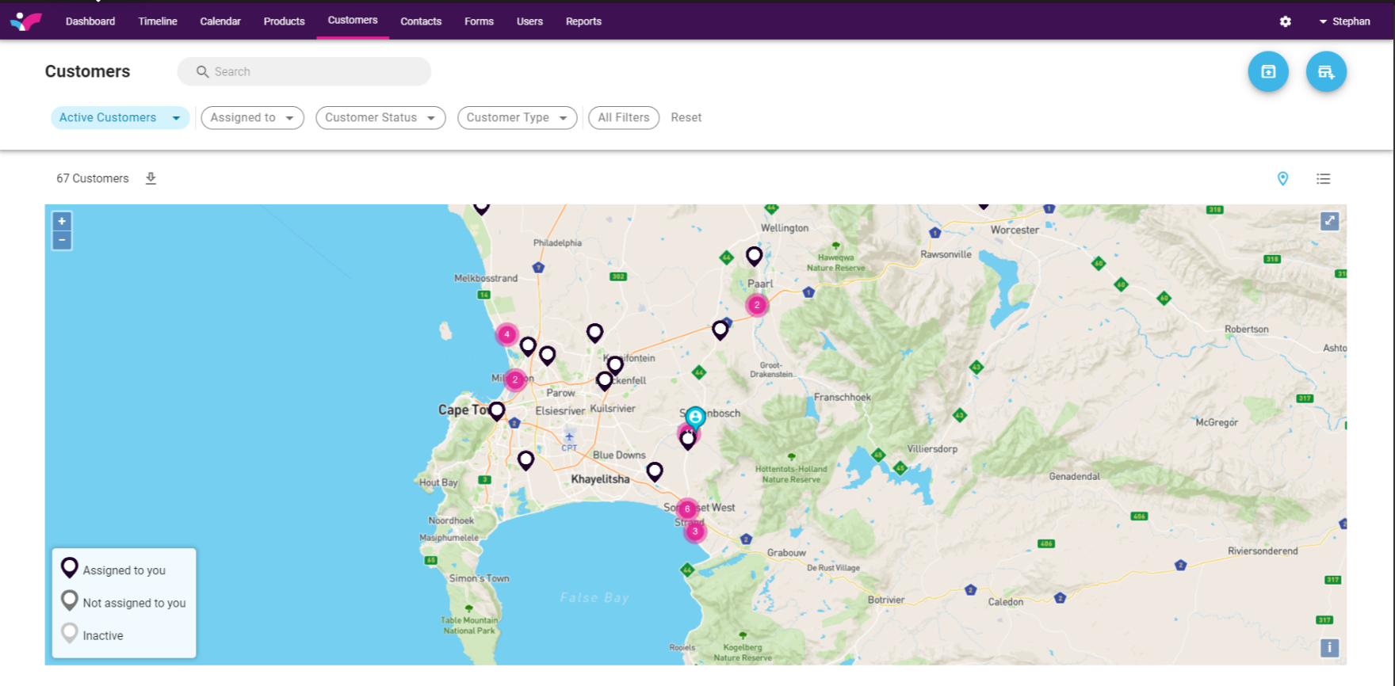Switch to list view
Screen dimensions: 1395x686
[1323, 179]
